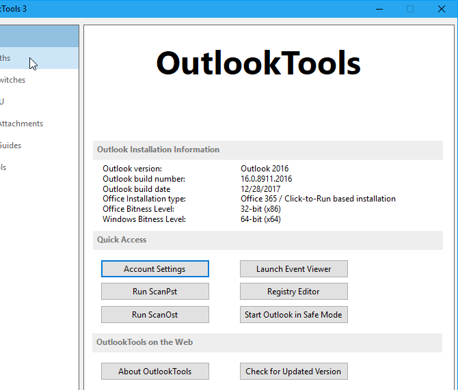
Task: Click the build number 16.0.8911.2016
Action: [x=266, y=179]
